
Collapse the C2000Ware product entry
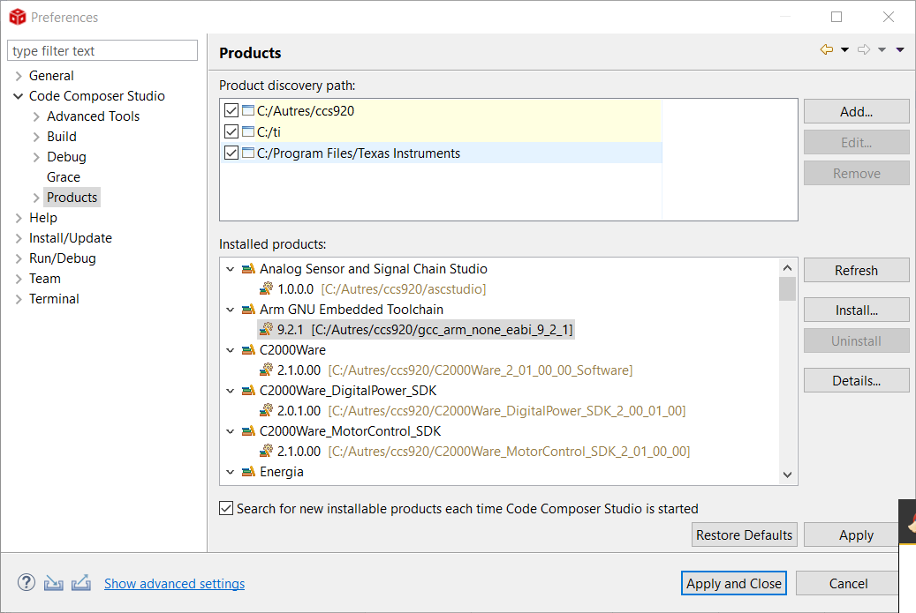(231, 350)
